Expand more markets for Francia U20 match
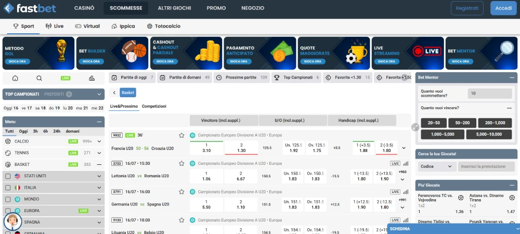Screen dimensions: 520x234 pyautogui.click(x=404, y=148)
